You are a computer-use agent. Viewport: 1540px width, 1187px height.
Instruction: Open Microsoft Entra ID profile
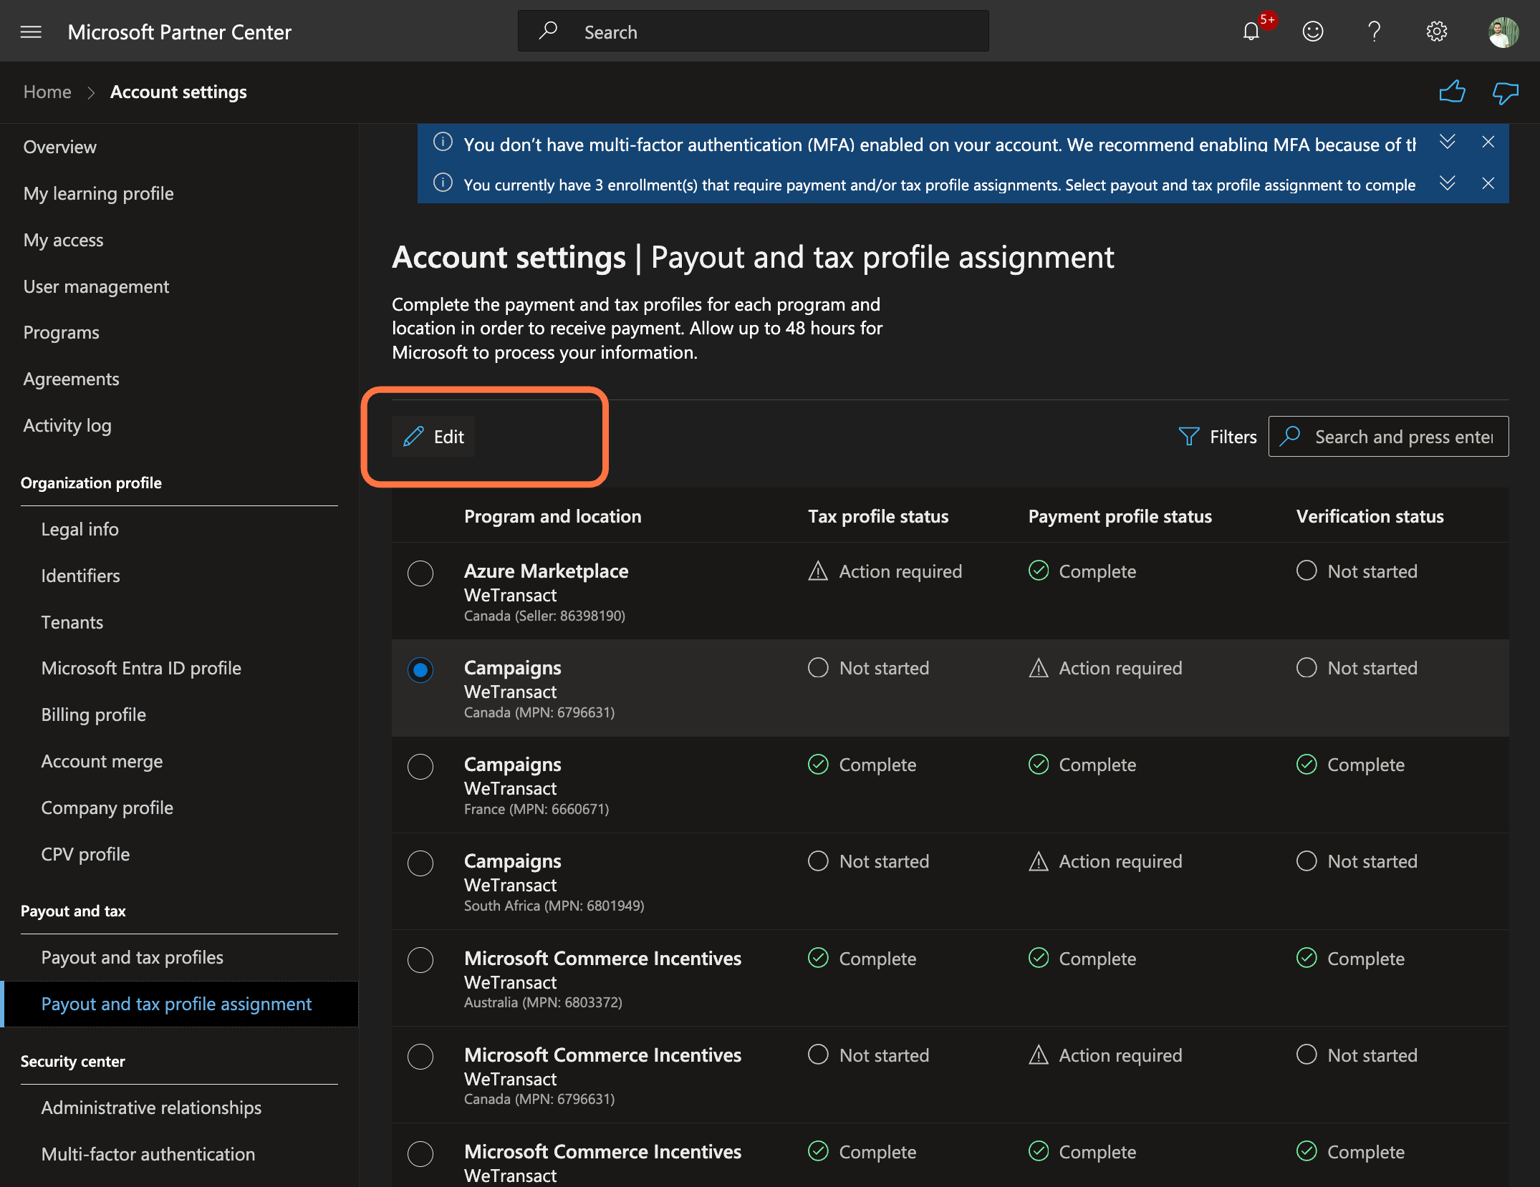pos(141,668)
